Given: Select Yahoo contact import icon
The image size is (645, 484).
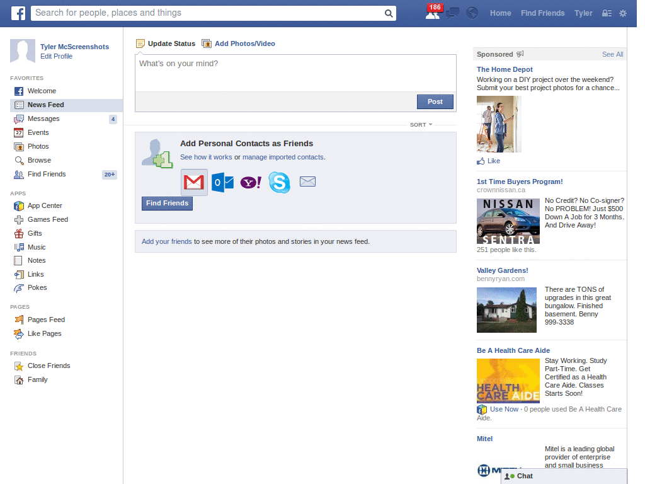Looking at the screenshot, I should click(x=251, y=182).
